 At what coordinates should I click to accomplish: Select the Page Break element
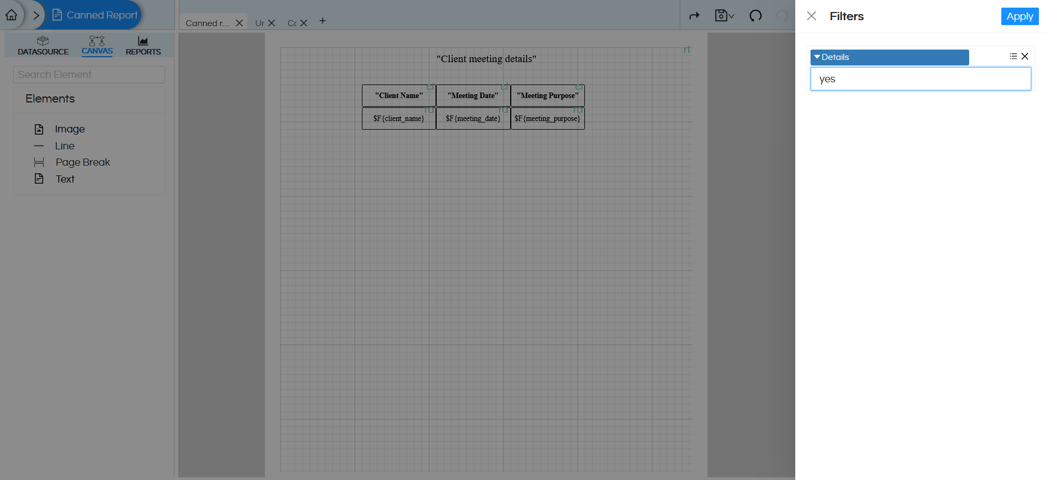[83, 162]
